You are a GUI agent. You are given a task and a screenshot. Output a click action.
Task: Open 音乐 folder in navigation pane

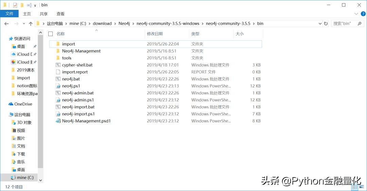click(x=18, y=162)
